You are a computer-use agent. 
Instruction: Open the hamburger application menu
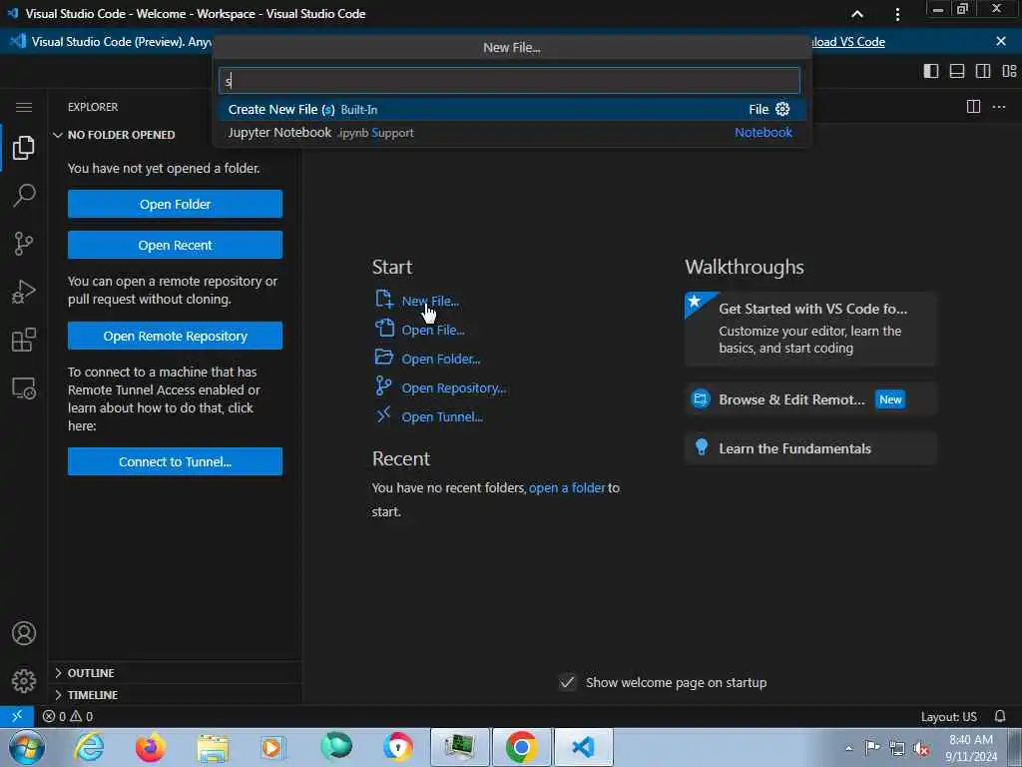(x=24, y=107)
